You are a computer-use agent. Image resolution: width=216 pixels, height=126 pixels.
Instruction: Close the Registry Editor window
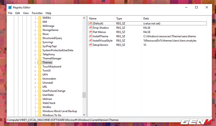tap(207, 7)
